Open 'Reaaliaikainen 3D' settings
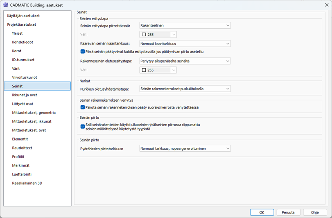The height and width of the screenshot is (218, 332). (x=27, y=183)
